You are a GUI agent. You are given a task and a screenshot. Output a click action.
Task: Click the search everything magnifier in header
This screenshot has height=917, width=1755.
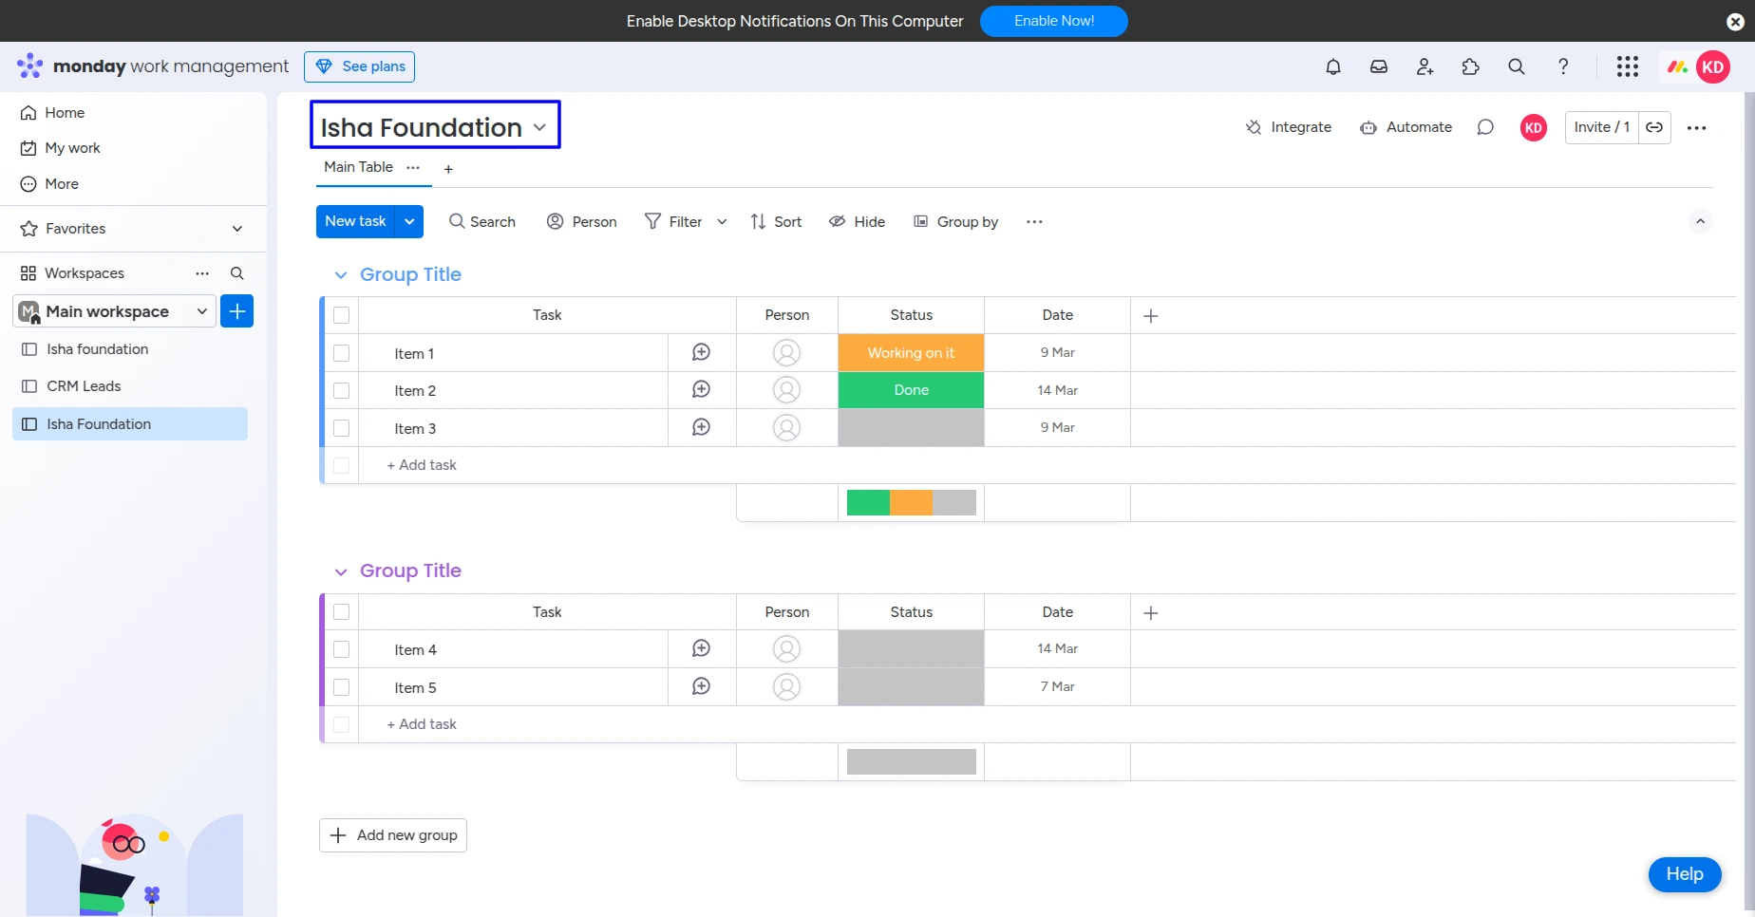click(x=1517, y=66)
